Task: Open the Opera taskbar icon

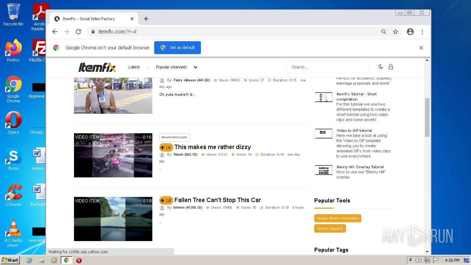Action: pyautogui.click(x=79, y=260)
